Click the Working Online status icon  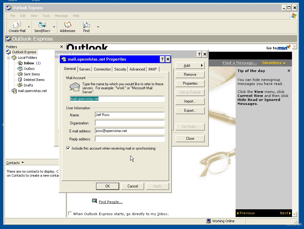(209, 221)
